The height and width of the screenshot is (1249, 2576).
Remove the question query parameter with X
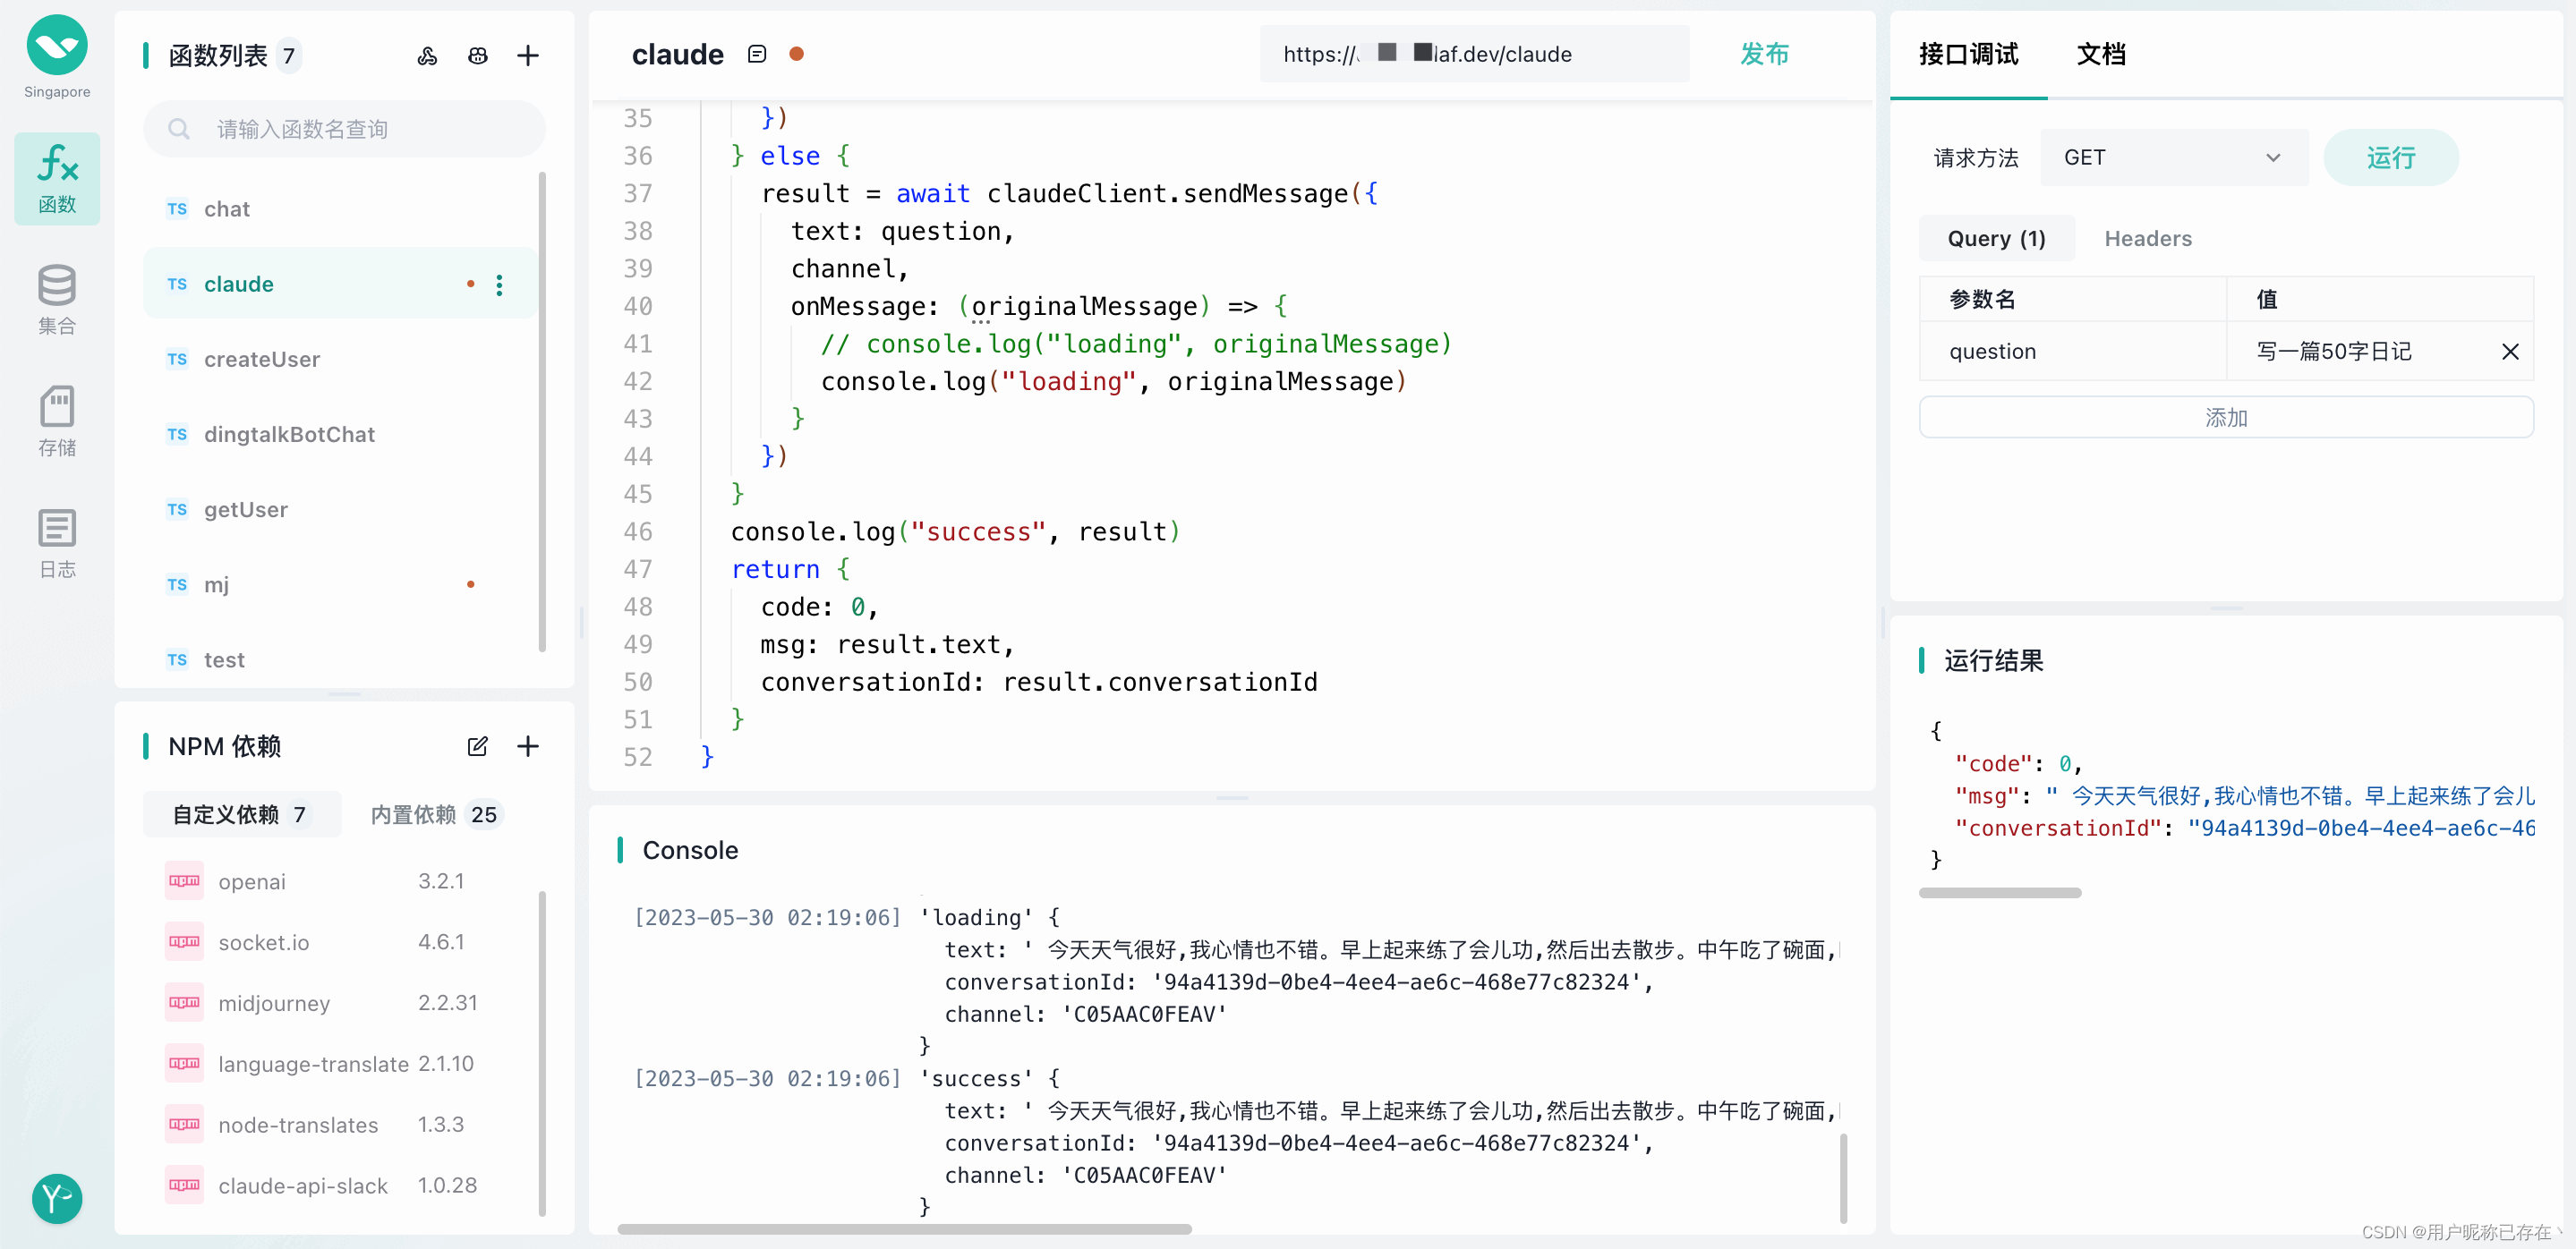(x=2510, y=351)
